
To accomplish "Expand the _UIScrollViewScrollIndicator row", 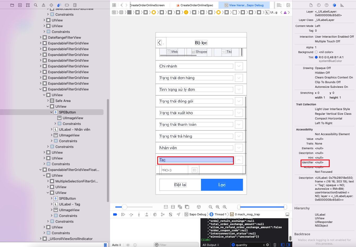I will tap(41, 239).
